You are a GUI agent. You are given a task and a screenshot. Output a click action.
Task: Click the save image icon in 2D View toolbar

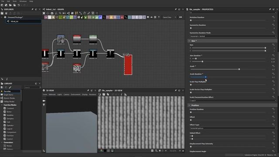pyautogui.click(x=104, y=94)
